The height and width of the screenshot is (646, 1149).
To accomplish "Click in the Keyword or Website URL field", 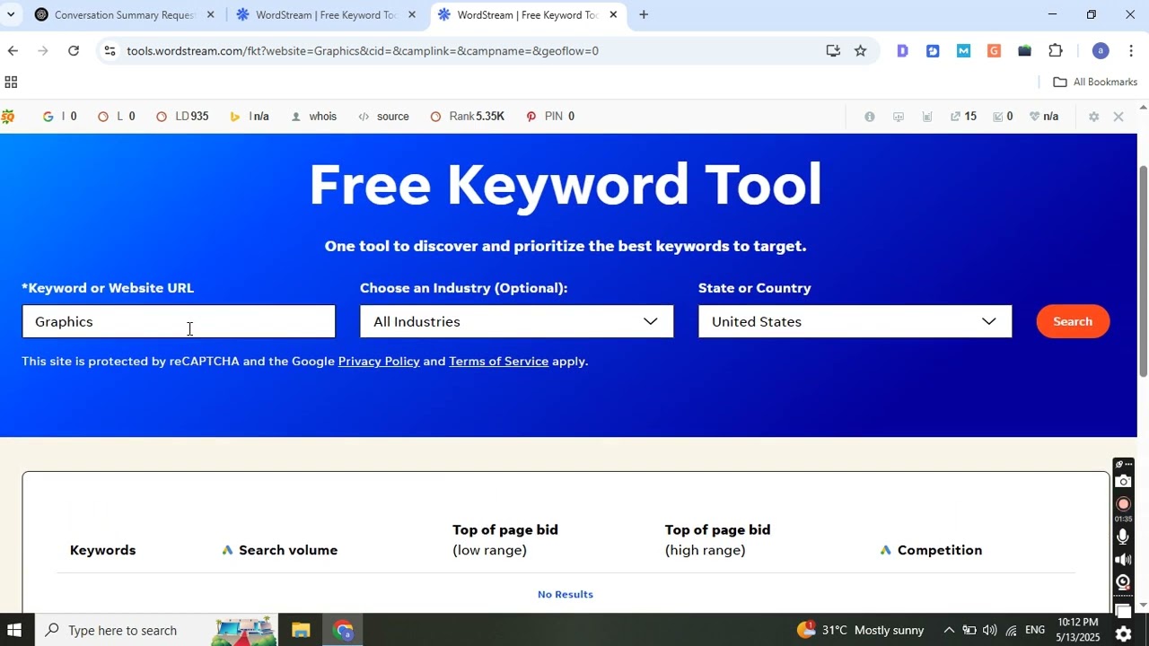I will [179, 322].
